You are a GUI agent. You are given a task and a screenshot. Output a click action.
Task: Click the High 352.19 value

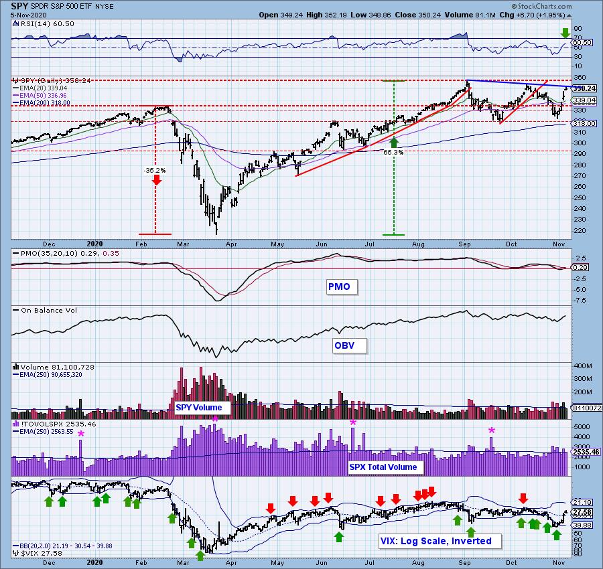point(326,15)
